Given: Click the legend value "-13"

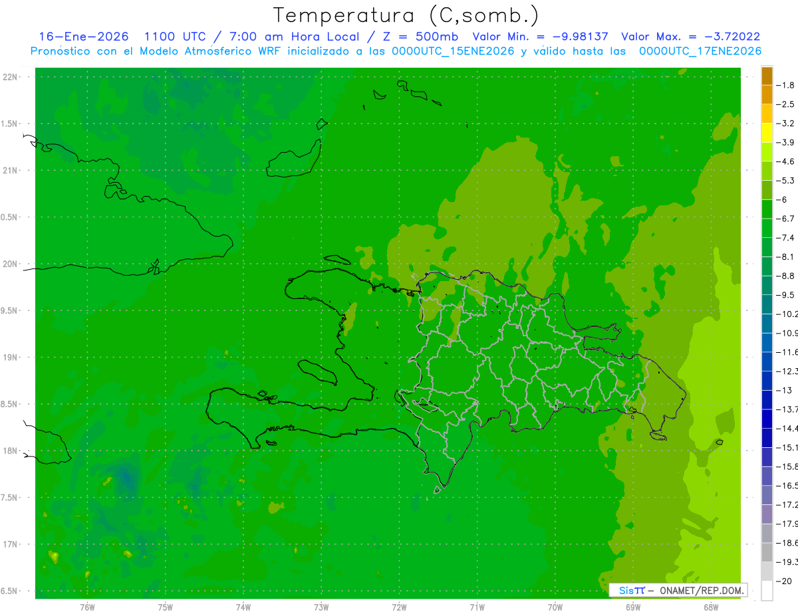Looking at the screenshot, I should 784,390.
